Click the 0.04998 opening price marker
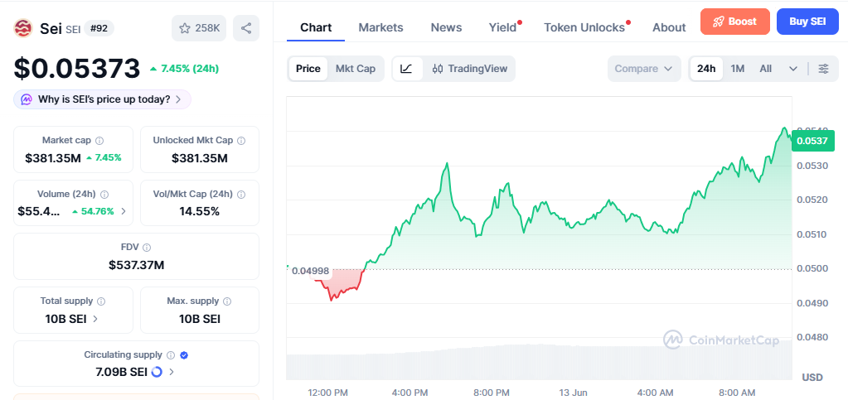 tap(310, 271)
